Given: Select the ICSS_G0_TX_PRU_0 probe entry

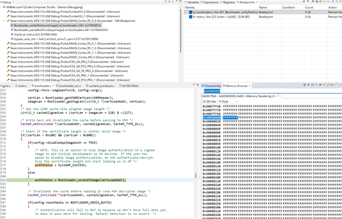Looking at the screenshot, I should 67,71.
